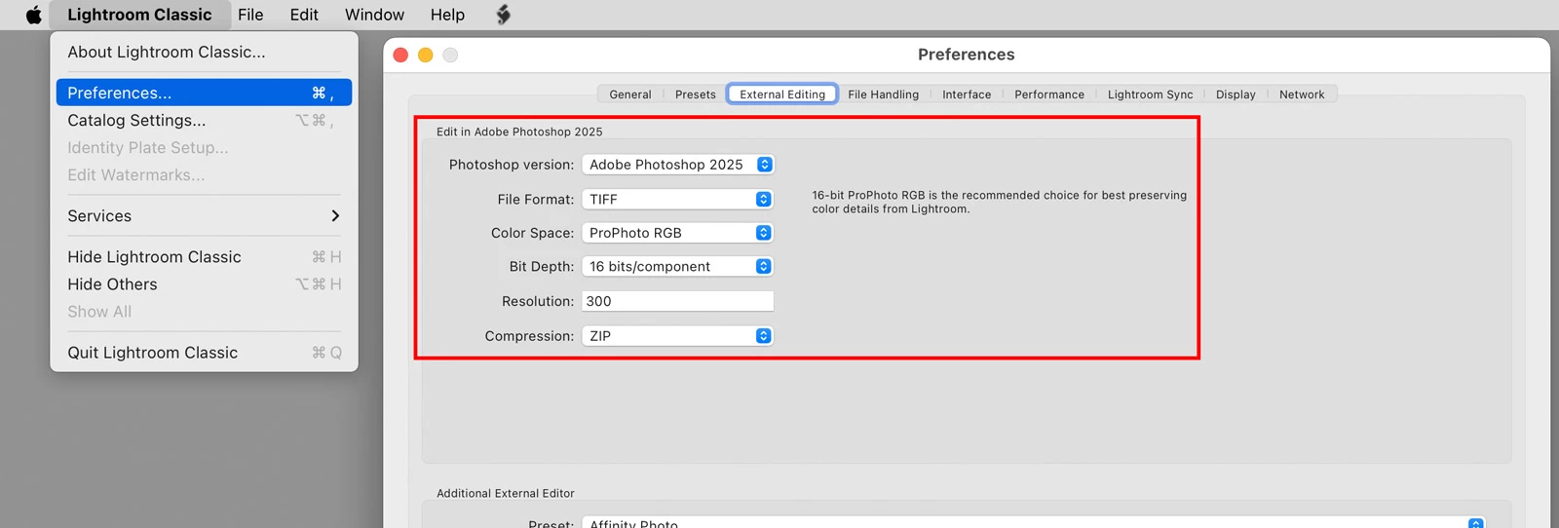Expand the Services submenu
The width and height of the screenshot is (1559, 528).
click(x=204, y=216)
